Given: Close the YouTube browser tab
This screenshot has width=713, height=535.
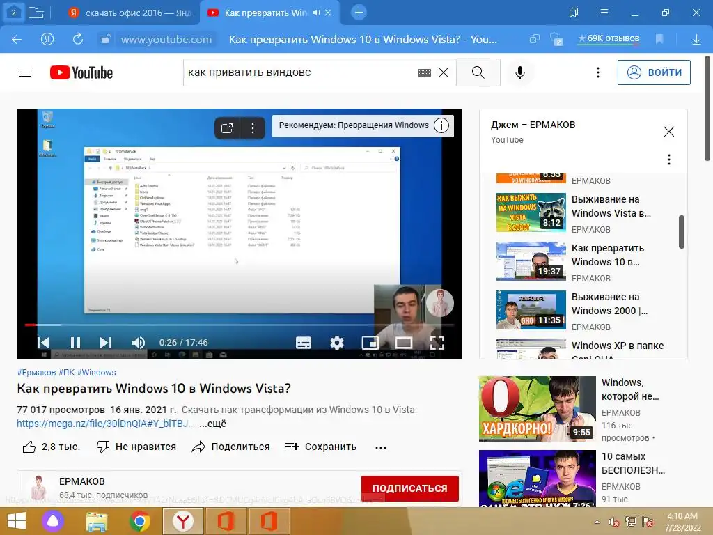Looking at the screenshot, I should point(328,13).
